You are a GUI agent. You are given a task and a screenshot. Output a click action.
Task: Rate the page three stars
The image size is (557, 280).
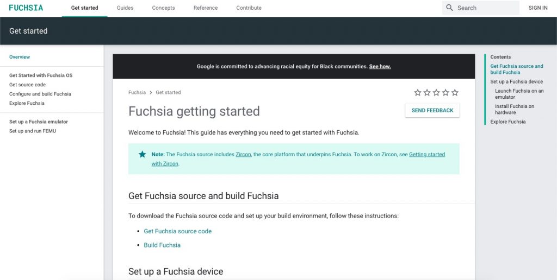pos(436,92)
